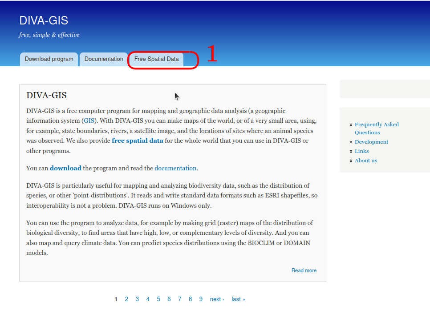
Task: Go to page 7 in pagination
Action: pyautogui.click(x=180, y=299)
